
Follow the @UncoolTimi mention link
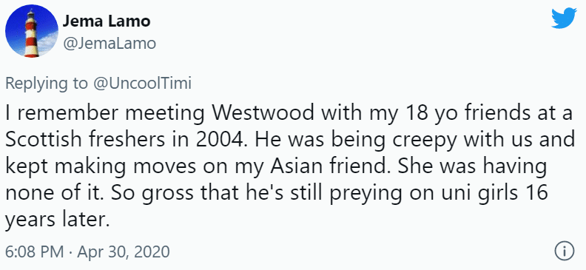pos(142,84)
